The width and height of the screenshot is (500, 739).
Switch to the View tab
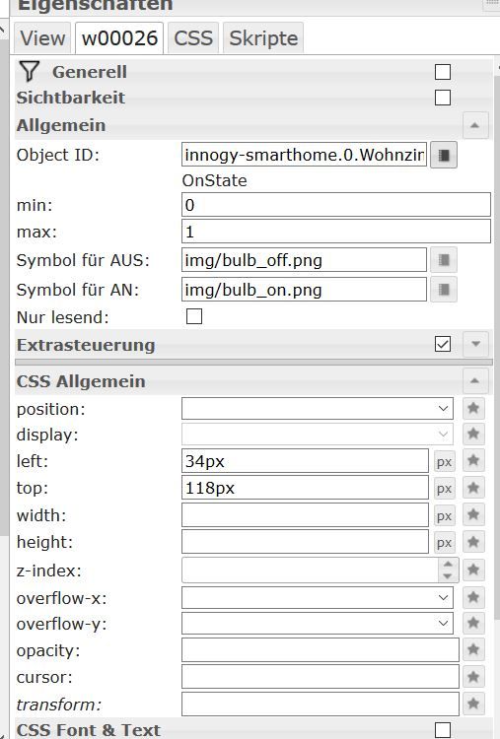pyautogui.click(x=42, y=37)
